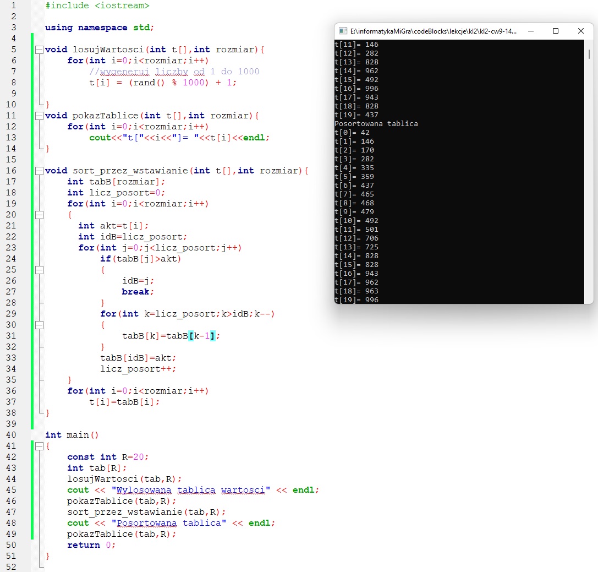Click line number 1 in the gutter
The image size is (598, 572).
tap(14, 6)
